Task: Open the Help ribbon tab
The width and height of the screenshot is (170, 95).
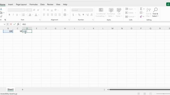Action: 65,4
